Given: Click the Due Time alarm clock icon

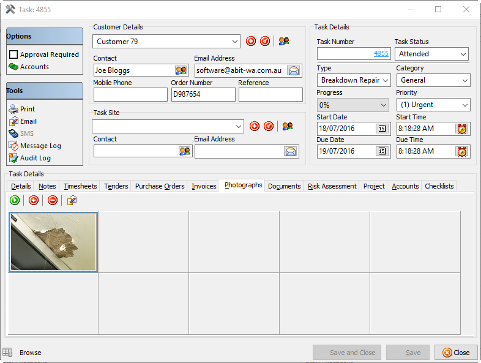Looking at the screenshot, I should [461, 151].
